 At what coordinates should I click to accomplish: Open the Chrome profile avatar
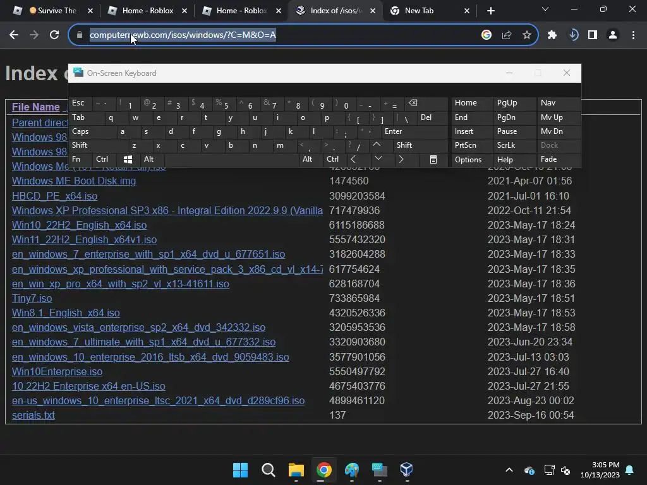[x=613, y=35]
